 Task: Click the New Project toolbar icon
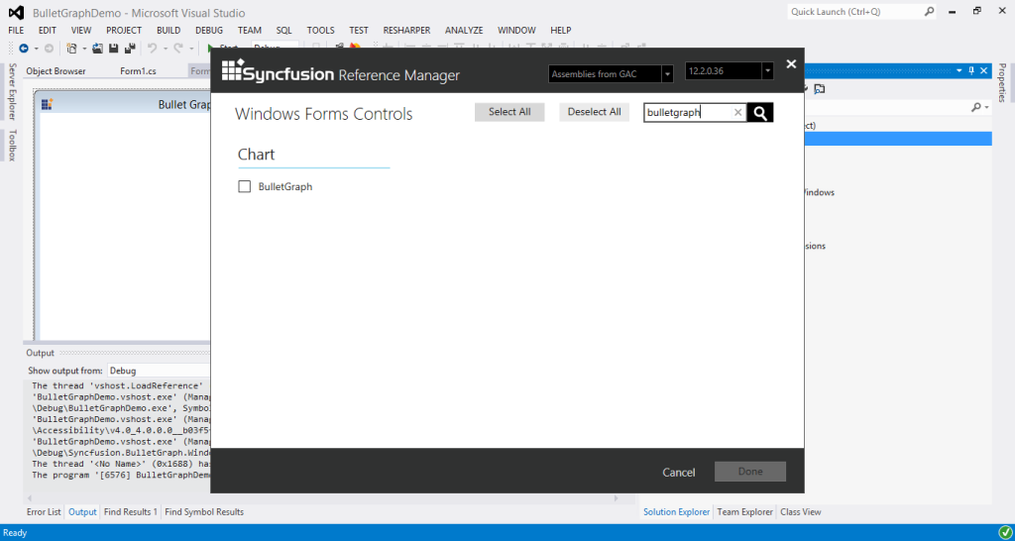[72, 48]
